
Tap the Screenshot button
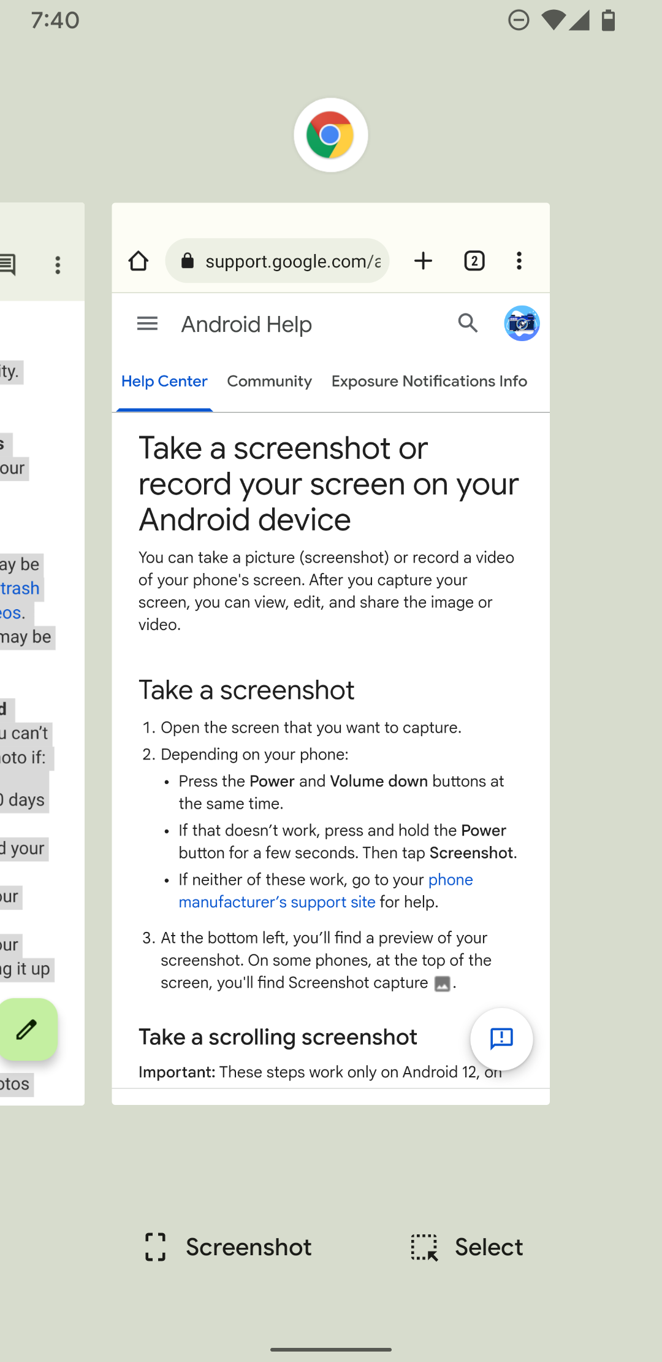[x=227, y=1247]
